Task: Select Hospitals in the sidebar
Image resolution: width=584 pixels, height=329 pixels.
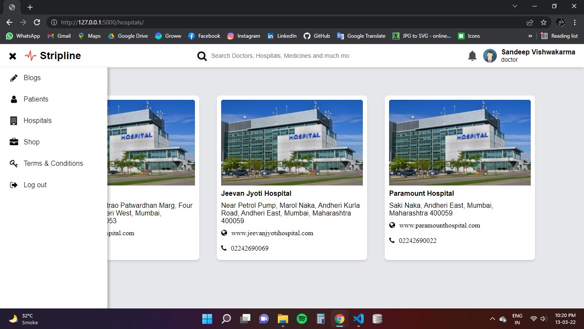Action: click(x=38, y=120)
